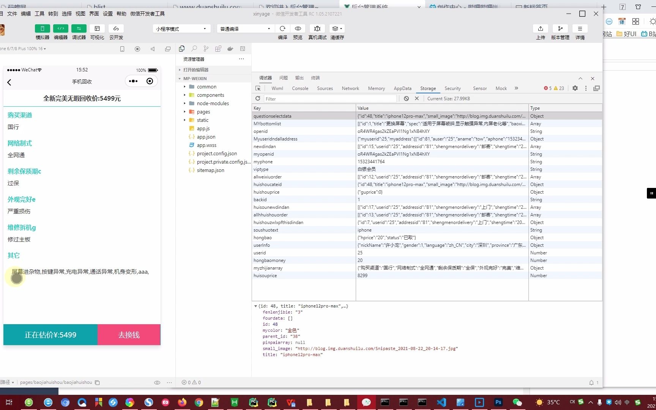The image size is (656, 410).
Task: Open the search icon in the editor sidebar
Action: (x=194, y=49)
